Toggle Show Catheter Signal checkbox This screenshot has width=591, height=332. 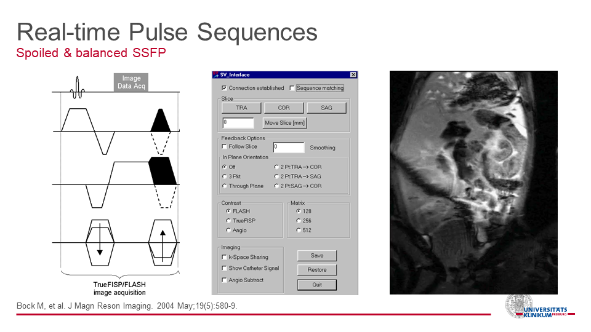click(224, 269)
